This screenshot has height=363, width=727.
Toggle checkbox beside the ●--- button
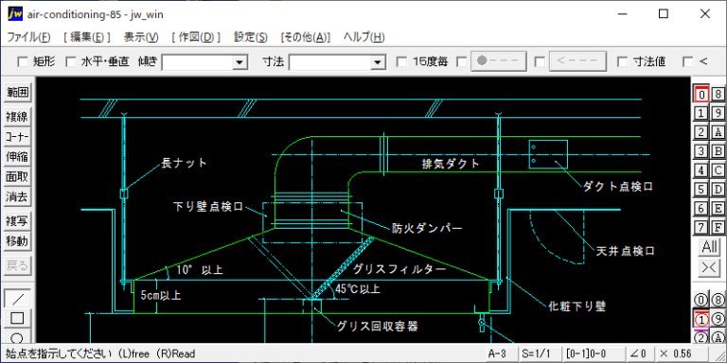[x=461, y=61]
